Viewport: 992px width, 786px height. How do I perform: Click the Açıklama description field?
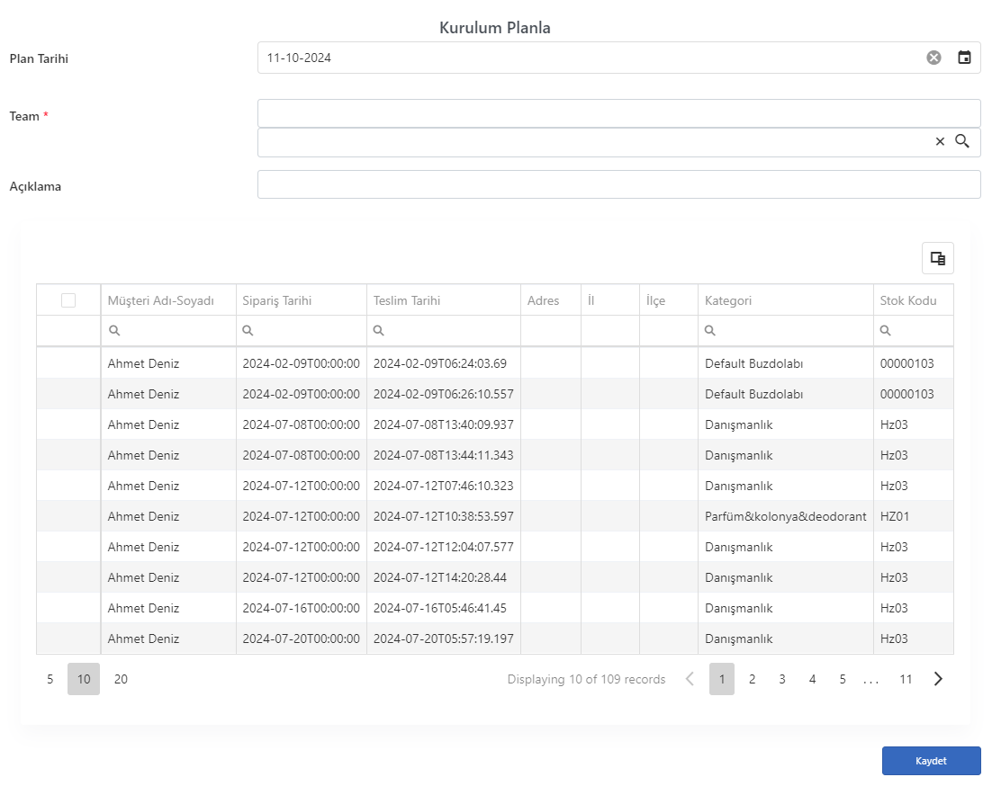tap(618, 184)
